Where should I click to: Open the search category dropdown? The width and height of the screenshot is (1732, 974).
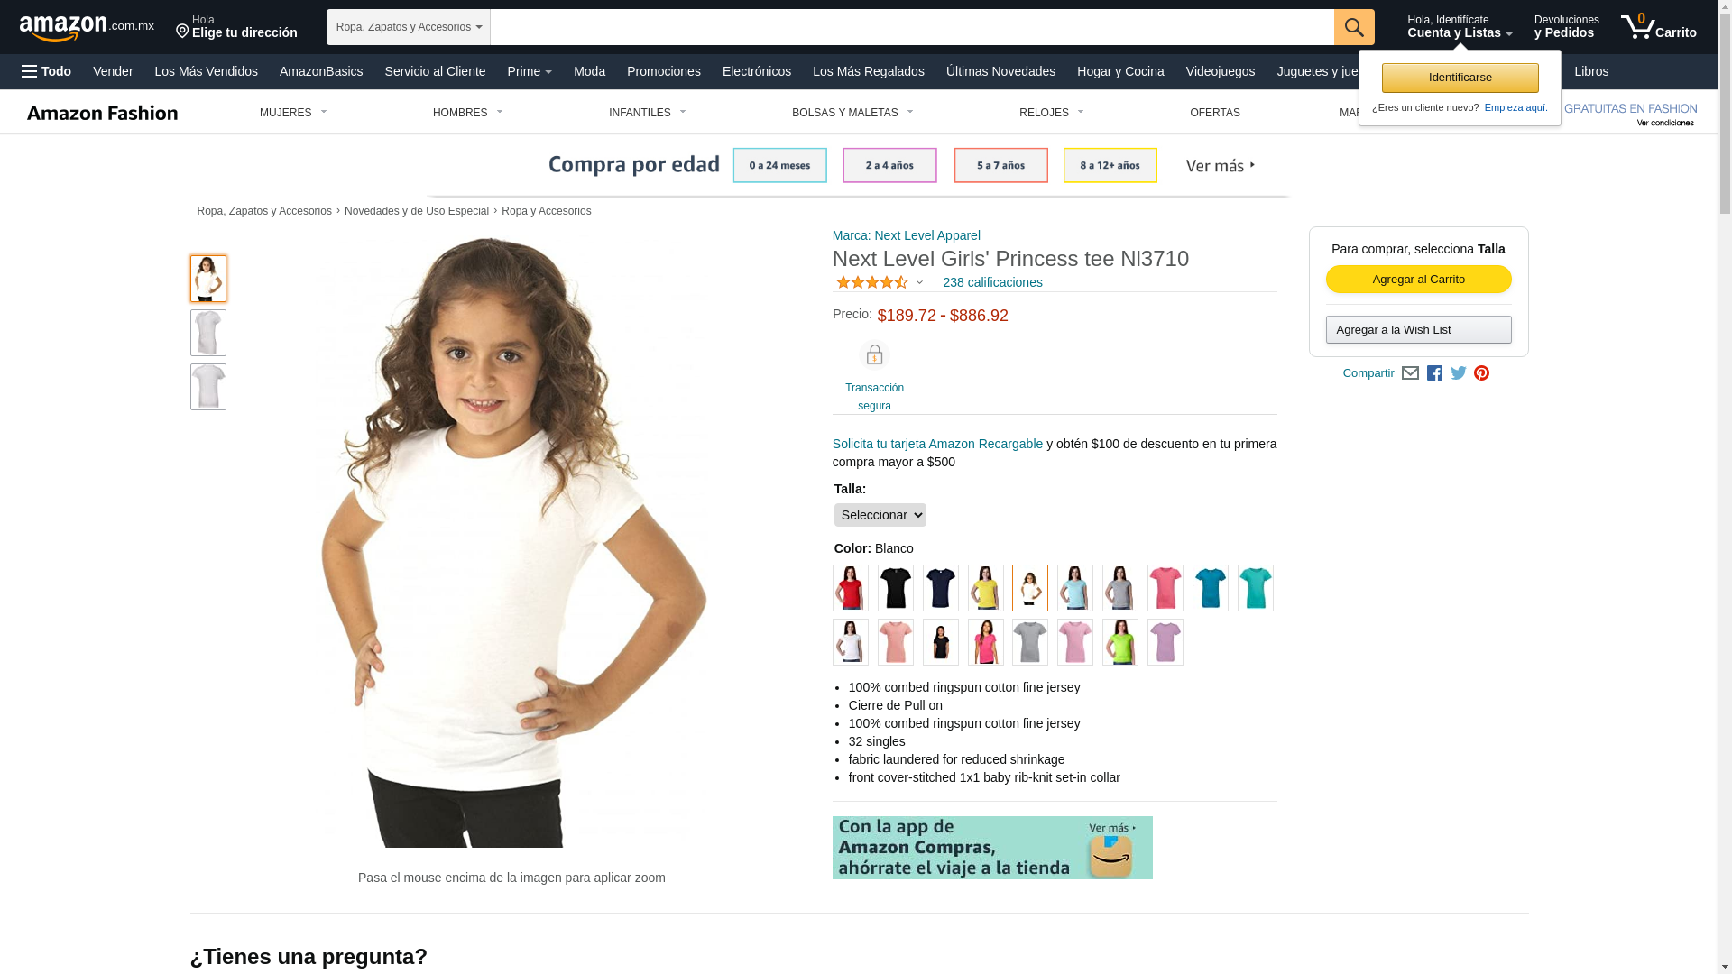pos(409,27)
